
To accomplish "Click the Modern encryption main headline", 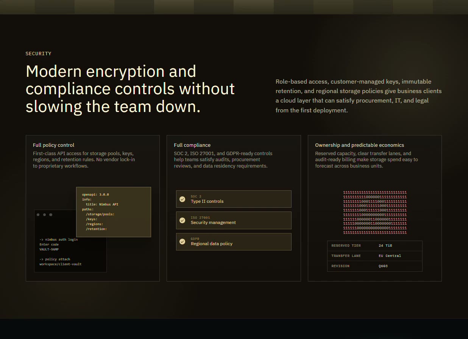I will coord(131,89).
